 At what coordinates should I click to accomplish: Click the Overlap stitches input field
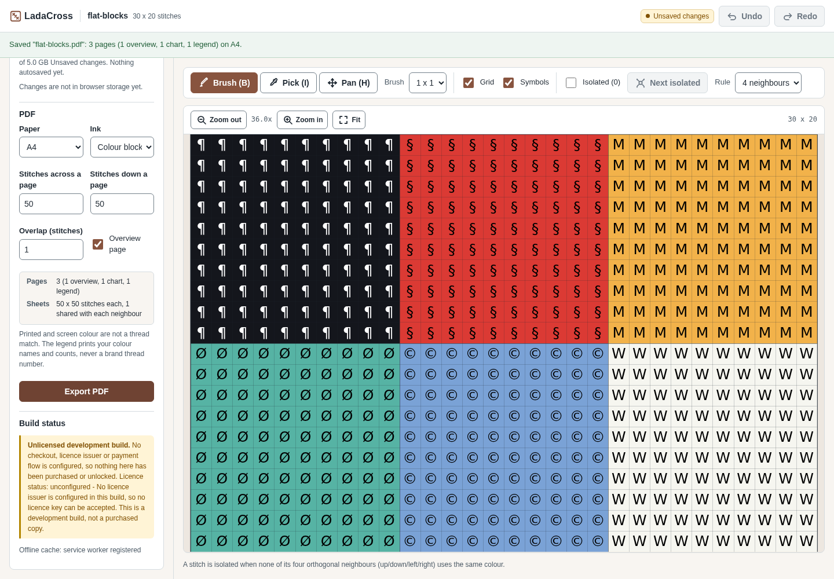[51, 250]
